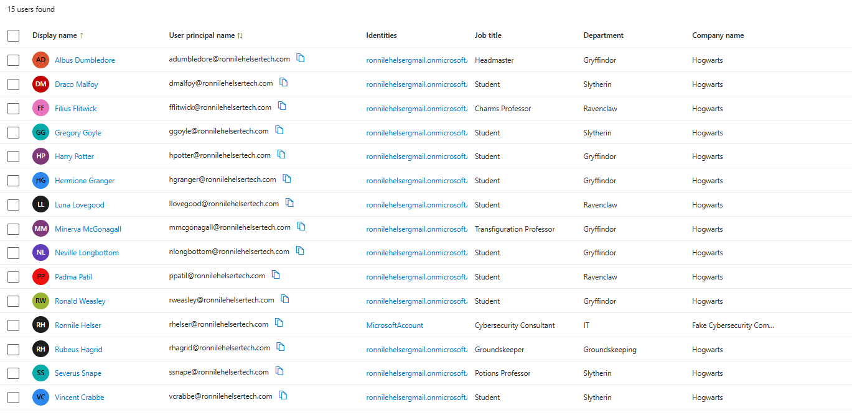The height and width of the screenshot is (418, 852).
Task: Click the Groundskeeping department cell
Action: click(610, 350)
